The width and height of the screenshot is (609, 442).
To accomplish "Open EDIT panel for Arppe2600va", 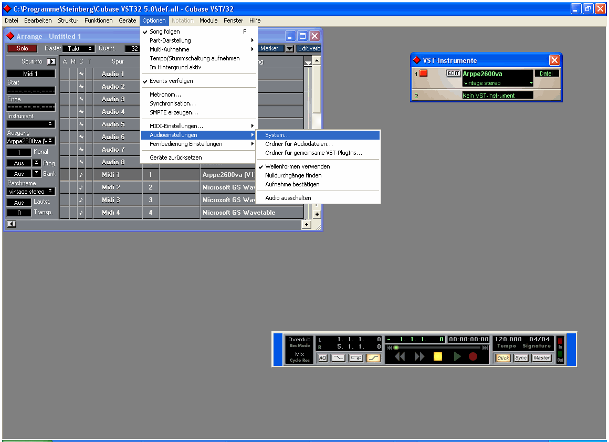I will (453, 73).
